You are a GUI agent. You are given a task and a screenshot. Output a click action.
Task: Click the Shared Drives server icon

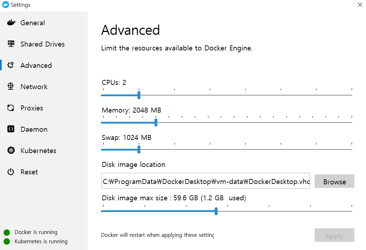coord(11,44)
